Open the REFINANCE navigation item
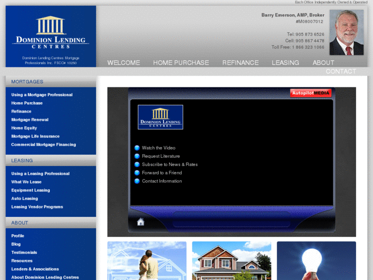The width and height of the screenshot is (373, 280). (241, 63)
